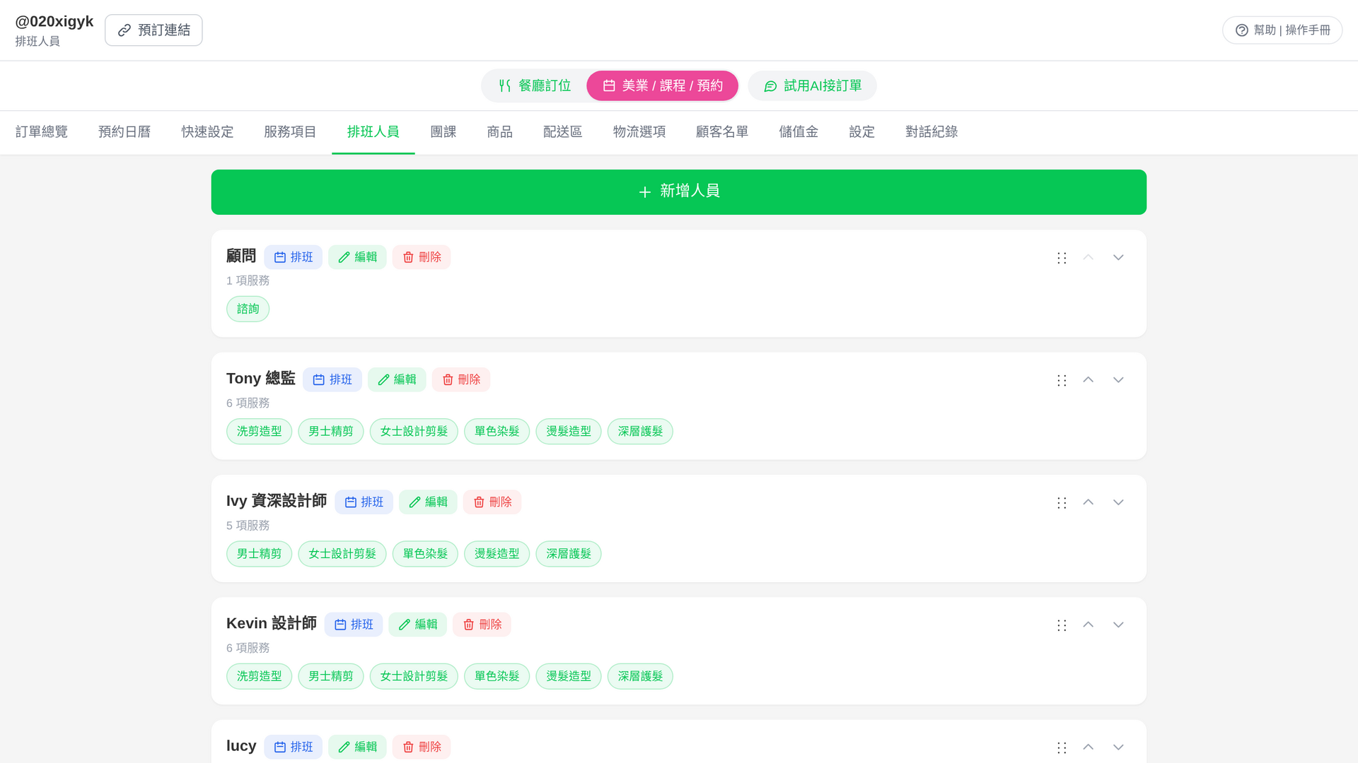
Task: Move Ivy 資深設計師 down with chevron arrow
Action: tap(1118, 502)
